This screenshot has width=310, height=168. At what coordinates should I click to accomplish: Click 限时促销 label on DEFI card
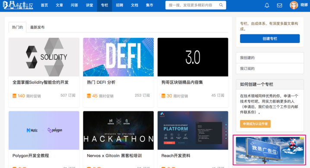click(106, 96)
